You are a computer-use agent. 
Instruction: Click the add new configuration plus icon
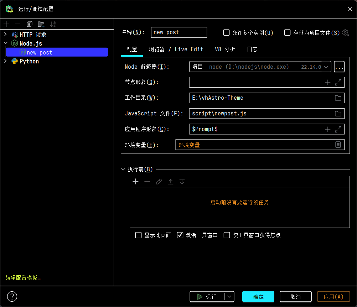(x=6, y=24)
